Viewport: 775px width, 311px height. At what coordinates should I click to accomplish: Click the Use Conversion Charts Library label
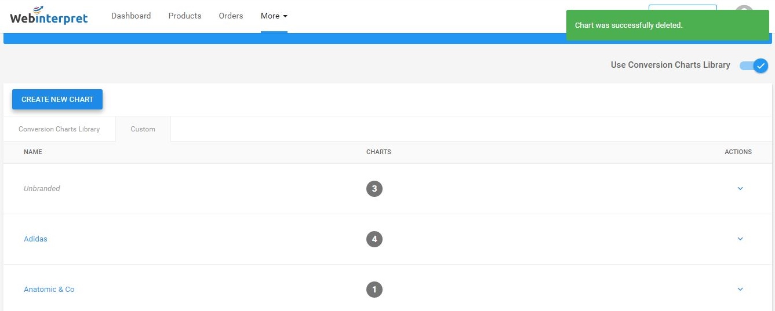(671, 65)
